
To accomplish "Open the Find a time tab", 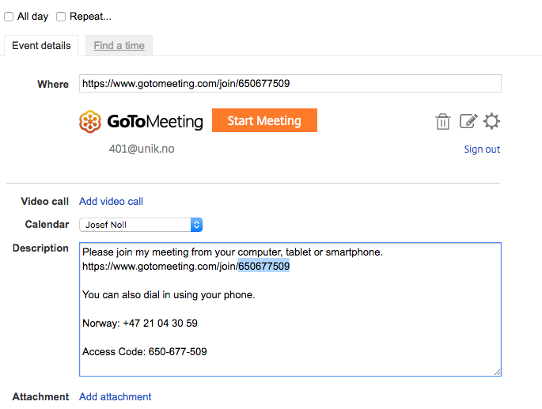I will coord(119,45).
